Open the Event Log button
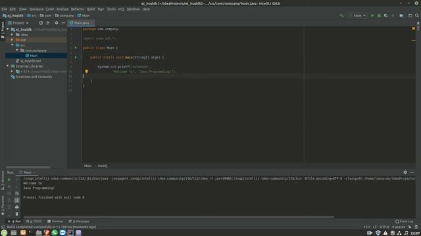The image size is (421, 236). click(404, 222)
